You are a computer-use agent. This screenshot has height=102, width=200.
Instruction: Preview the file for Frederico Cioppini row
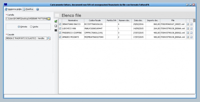(x=188, y=33)
